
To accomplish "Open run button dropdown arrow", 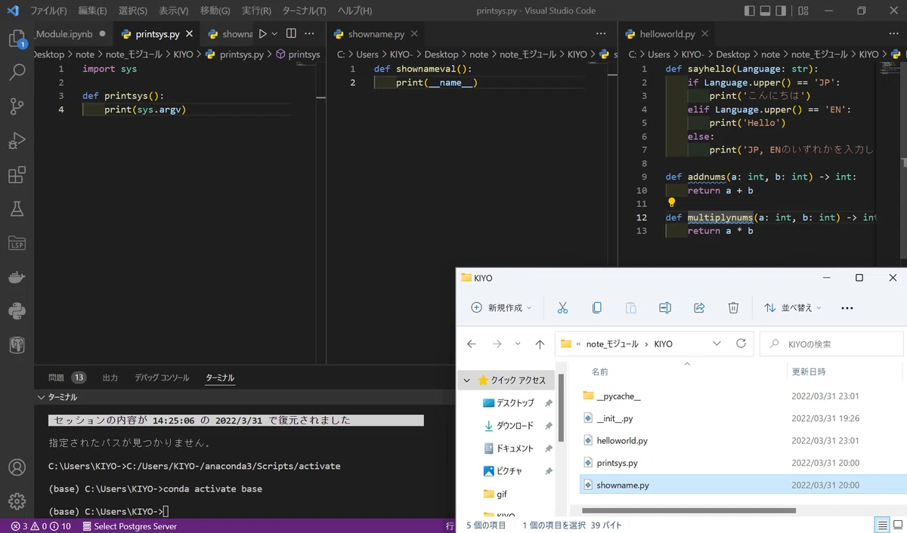I will point(274,34).
